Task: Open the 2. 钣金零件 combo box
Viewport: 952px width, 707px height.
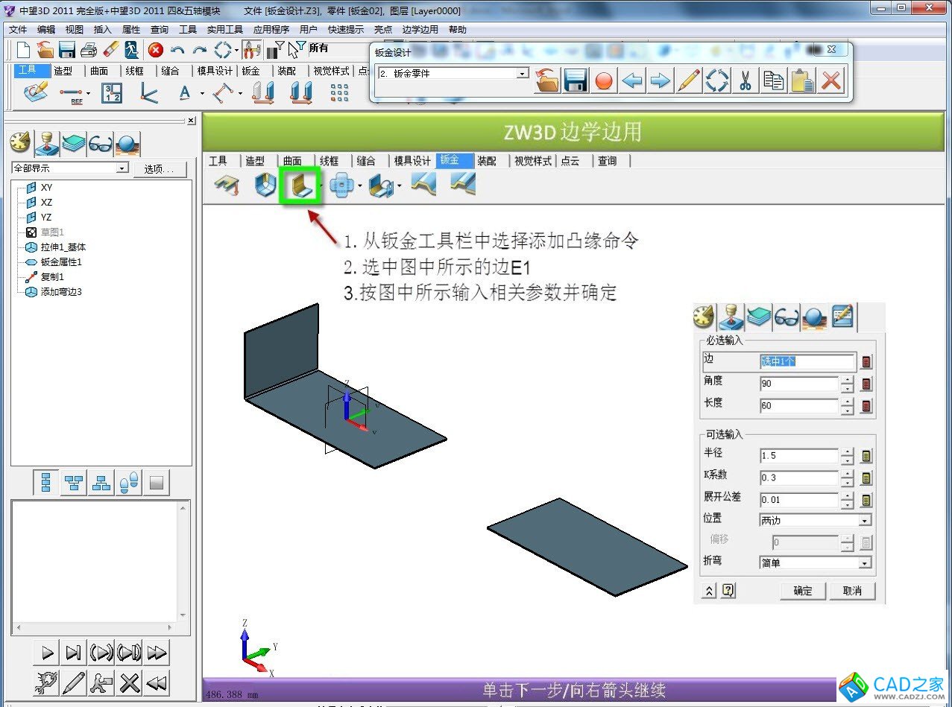Action: coord(452,74)
